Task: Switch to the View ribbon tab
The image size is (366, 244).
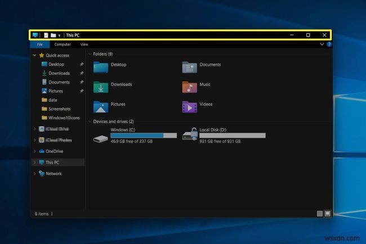Action: click(x=84, y=44)
